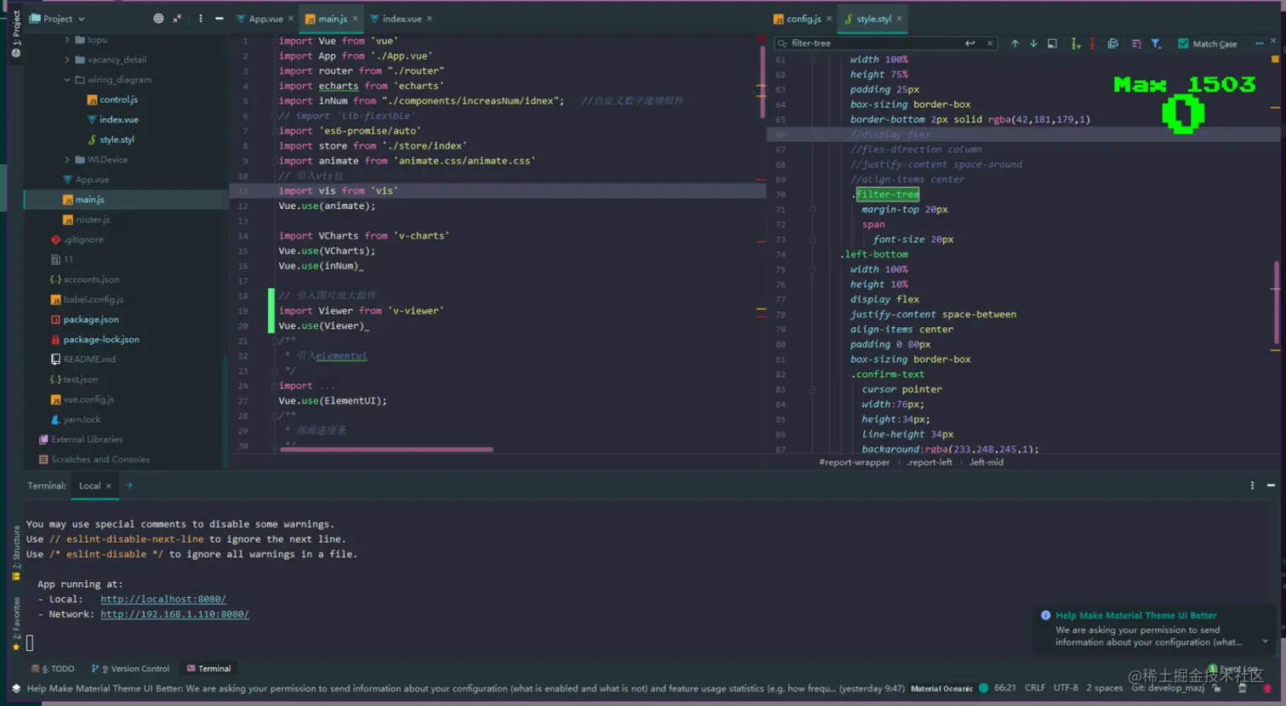This screenshot has height=706, width=1286.
Task: Close the App.vue tab
Action: 291,19
